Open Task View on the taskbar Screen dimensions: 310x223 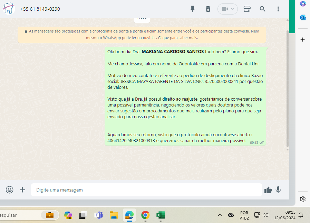point(83,215)
